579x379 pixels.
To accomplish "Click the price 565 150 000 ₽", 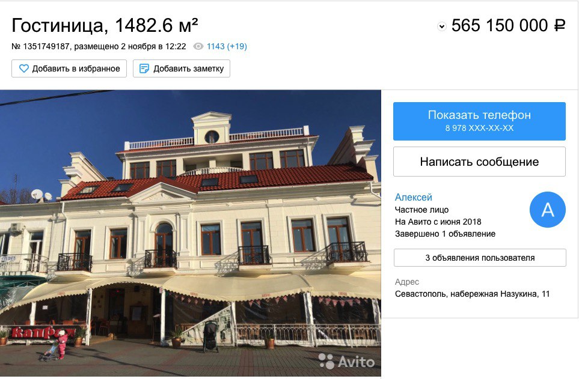I will pyautogui.click(x=508, y=26).
